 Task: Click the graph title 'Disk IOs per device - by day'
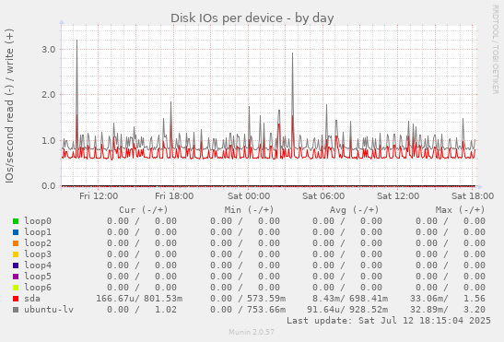click(252, 18)
